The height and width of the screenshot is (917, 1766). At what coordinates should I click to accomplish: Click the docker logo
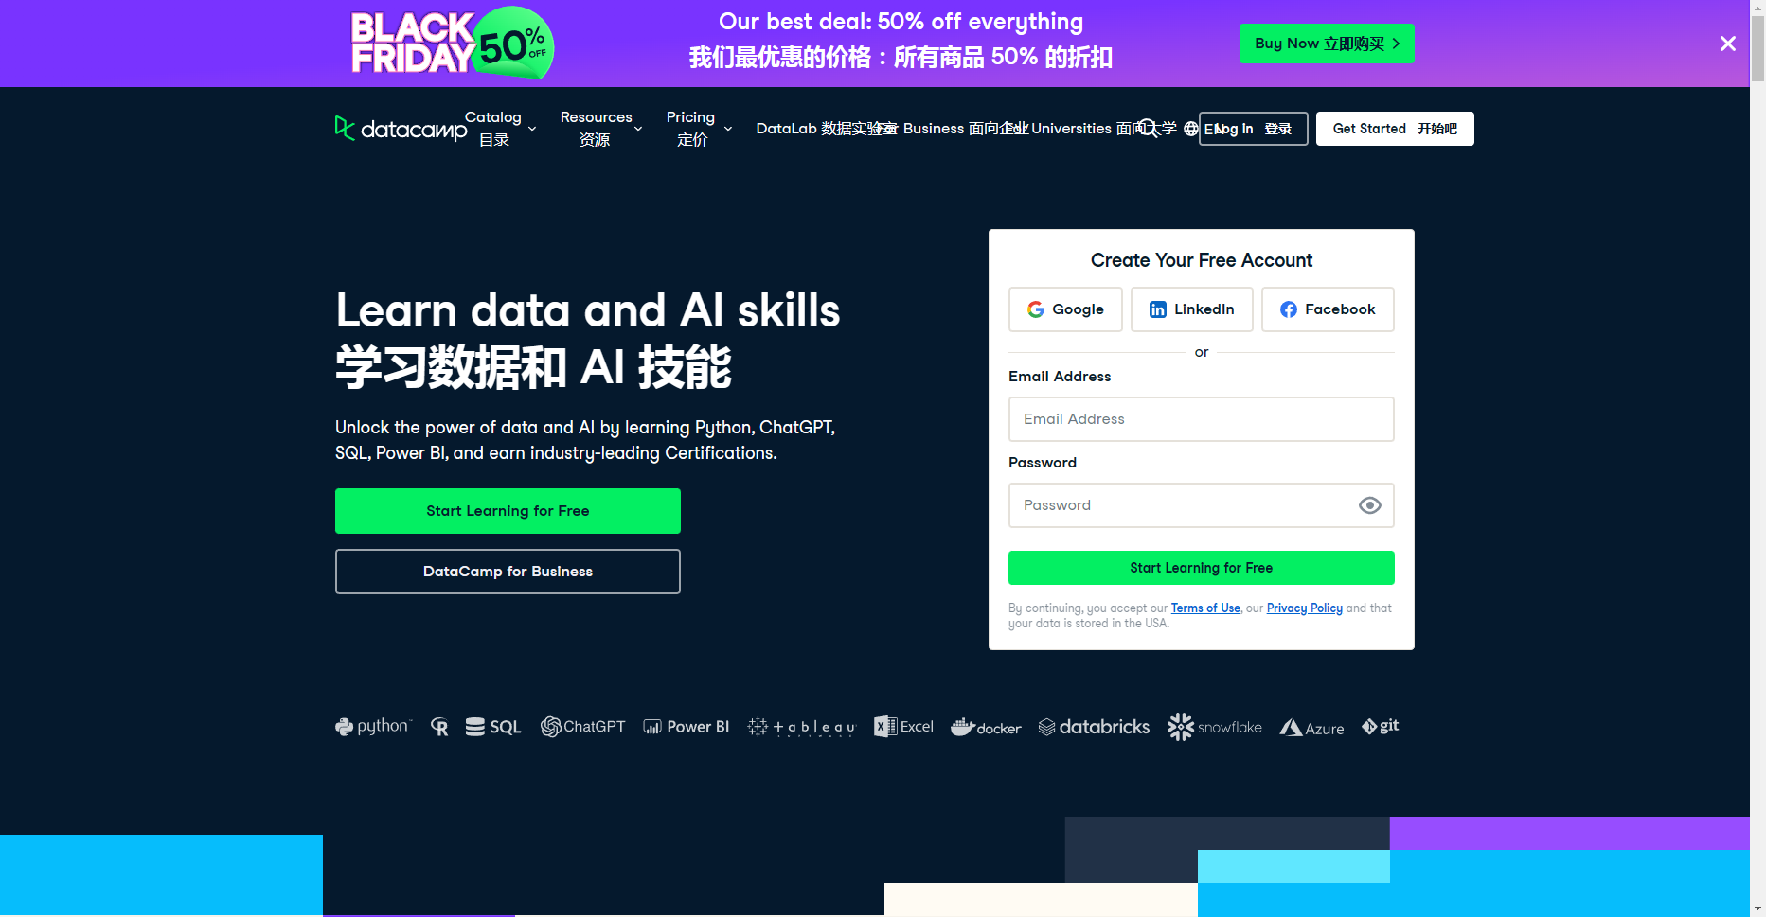[x=986, y=727]
